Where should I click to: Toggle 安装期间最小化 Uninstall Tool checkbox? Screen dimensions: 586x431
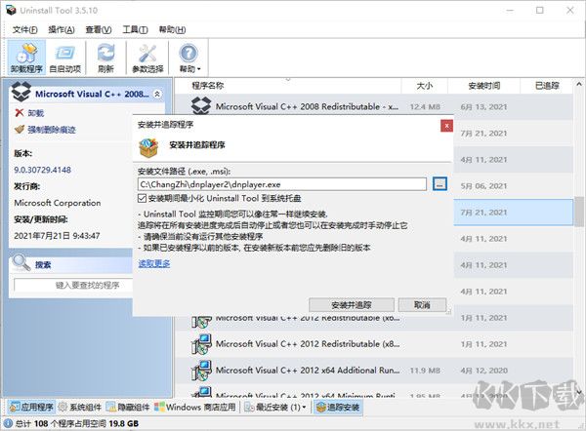tap(143, 198)
